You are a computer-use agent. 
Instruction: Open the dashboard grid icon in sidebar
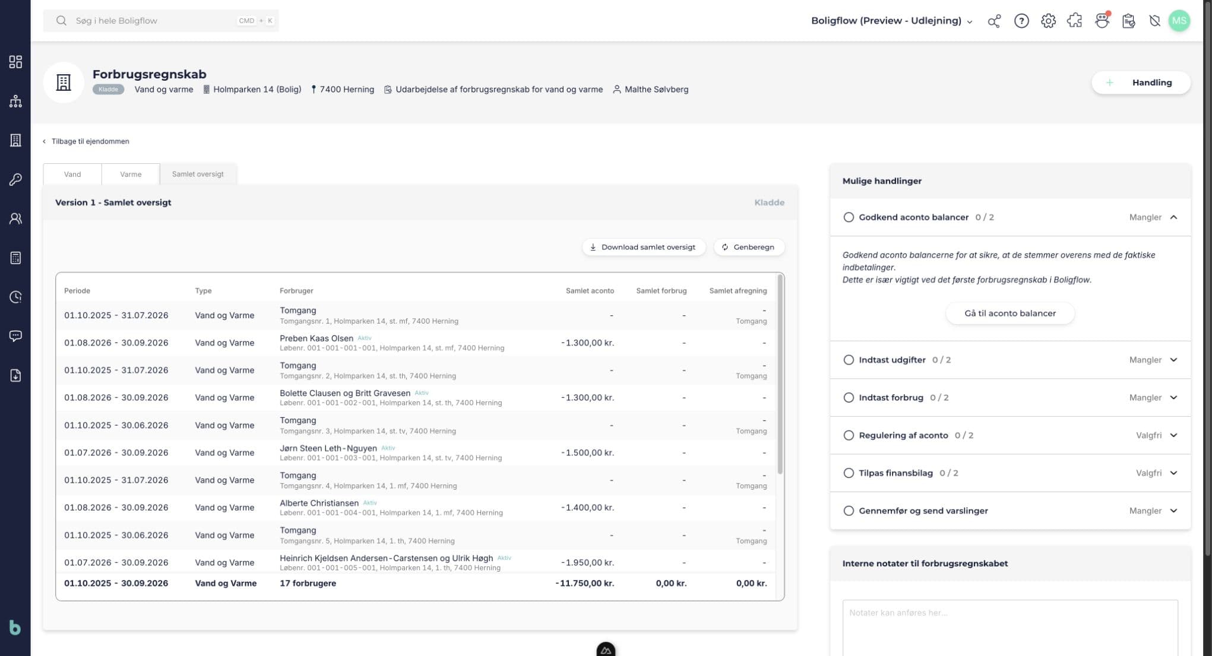click(15, 62)
